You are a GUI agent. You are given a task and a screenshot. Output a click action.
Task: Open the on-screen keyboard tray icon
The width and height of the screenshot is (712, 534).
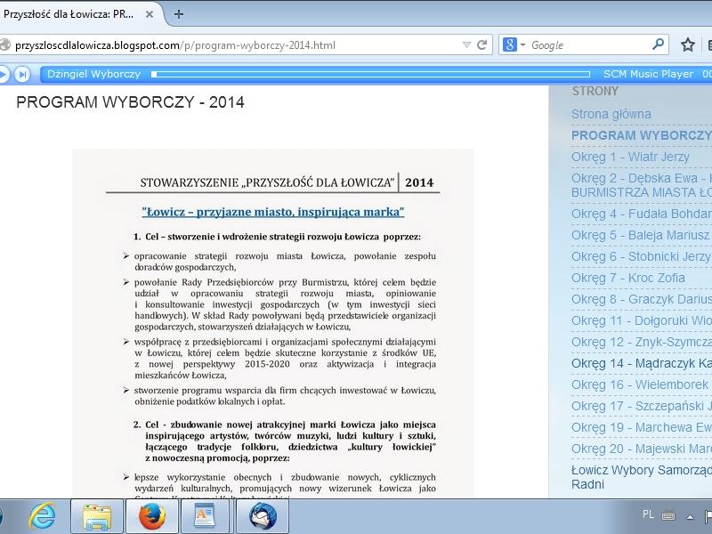click(668, 516)
